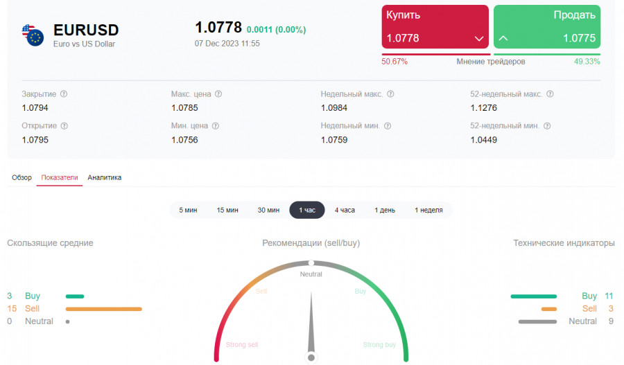Click the Buy label on the gauge
Screen dimensions: 624x365
(360, 291)
